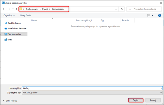The height and width of the screenshot is (105, 164).
Task: Open help with the question mark
Action: pyautogui.click(x=159, y=15)
